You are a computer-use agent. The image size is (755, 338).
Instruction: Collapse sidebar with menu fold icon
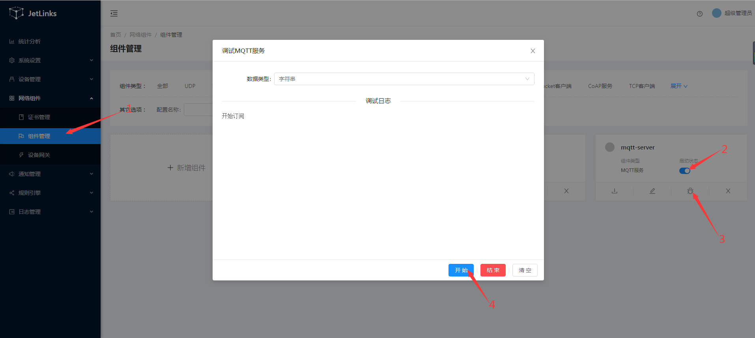pyautogui.click(x=114, y=13)
